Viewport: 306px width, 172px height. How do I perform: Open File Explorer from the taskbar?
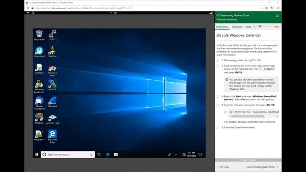(x=116, y=154)
